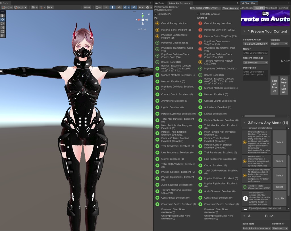Click the Clear Avatars button
291x231 pixels.
[230, 8]
